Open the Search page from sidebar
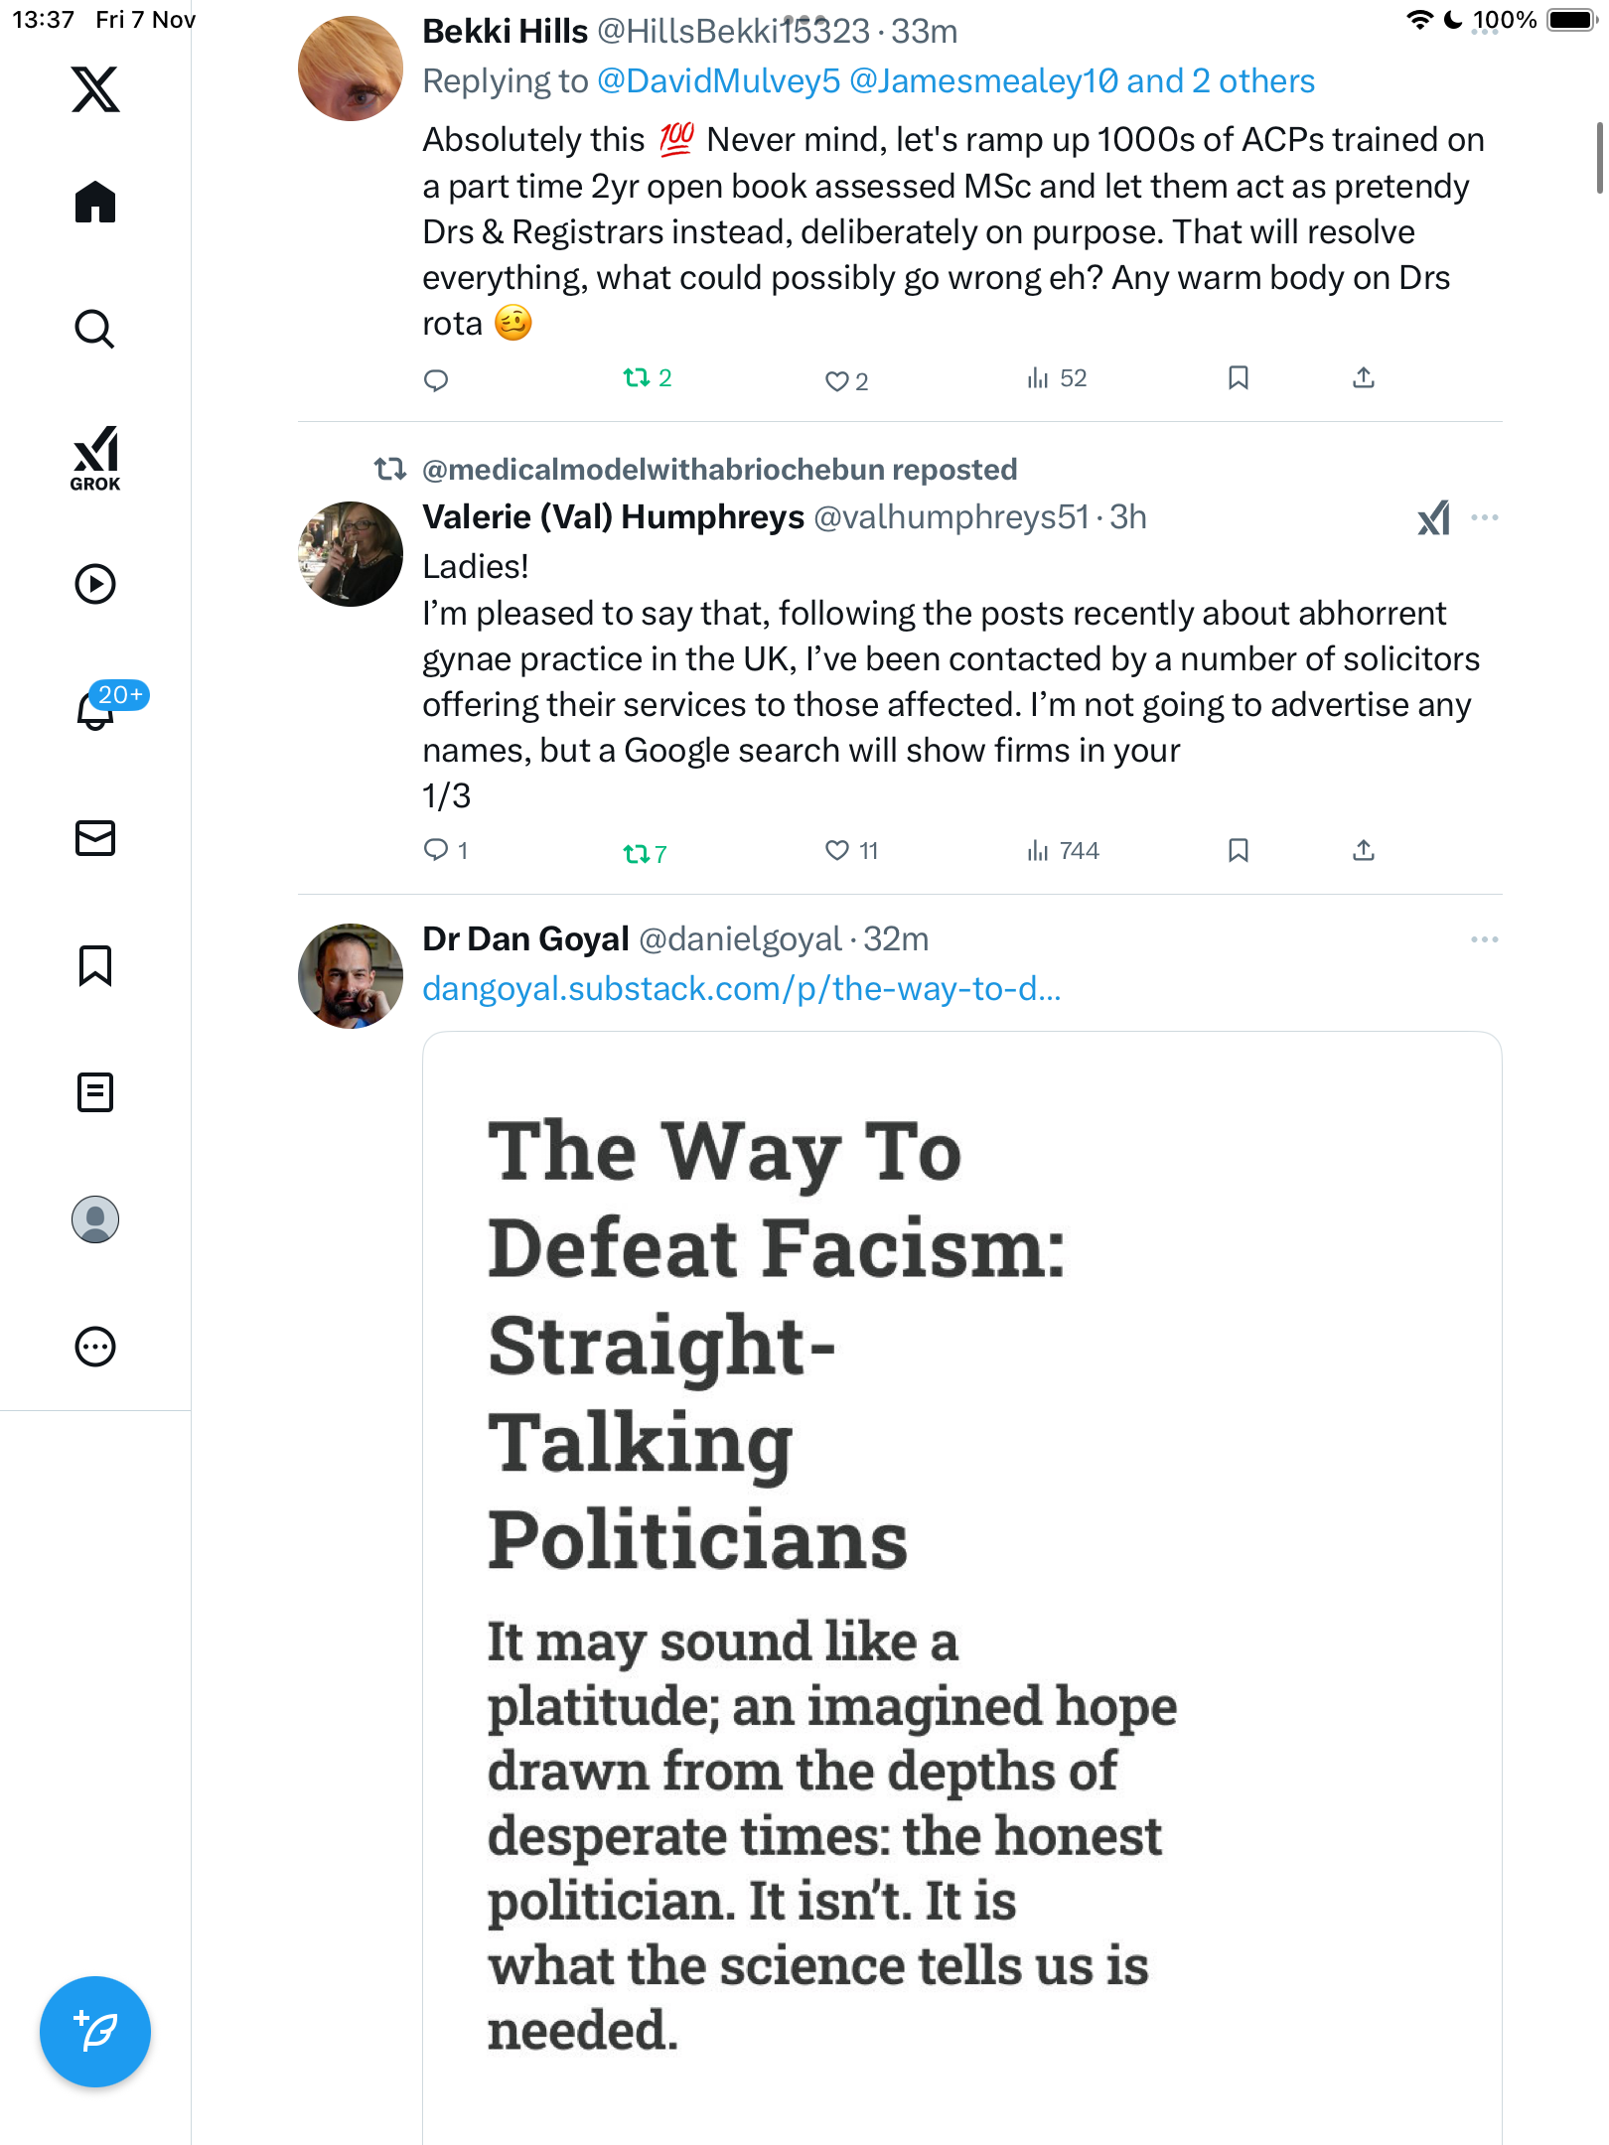This screenshot has height=2145, width=1609. (95, 329)
